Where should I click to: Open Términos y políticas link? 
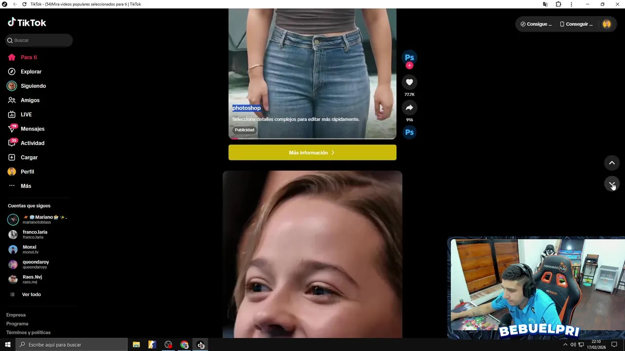(28, 332)
